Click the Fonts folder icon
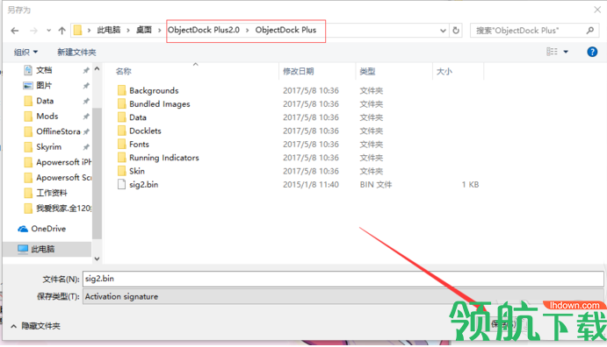This screenshot has width=607, height=347. click(121, 144)
